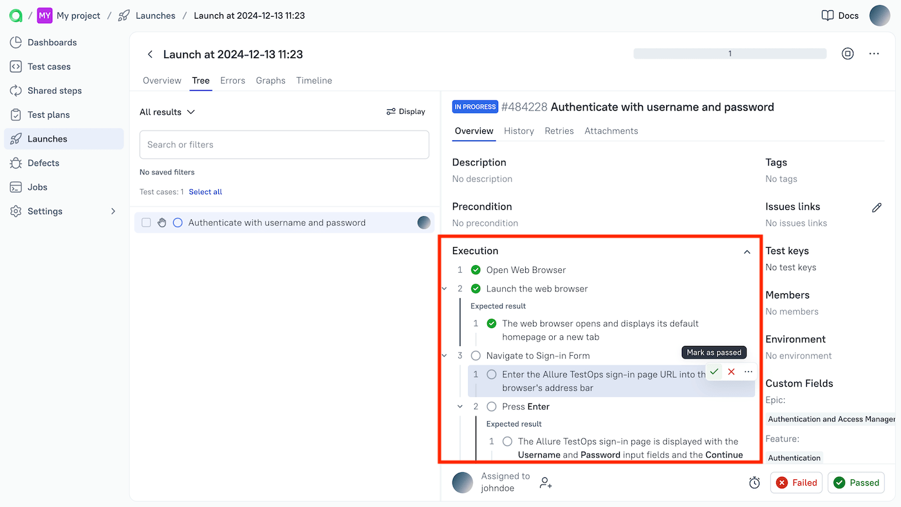
Task: Click the Passed button
Action: (856, 483)
